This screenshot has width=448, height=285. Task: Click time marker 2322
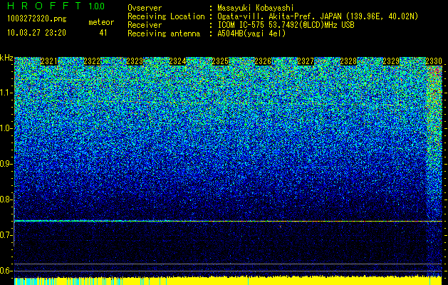point(92,61)
